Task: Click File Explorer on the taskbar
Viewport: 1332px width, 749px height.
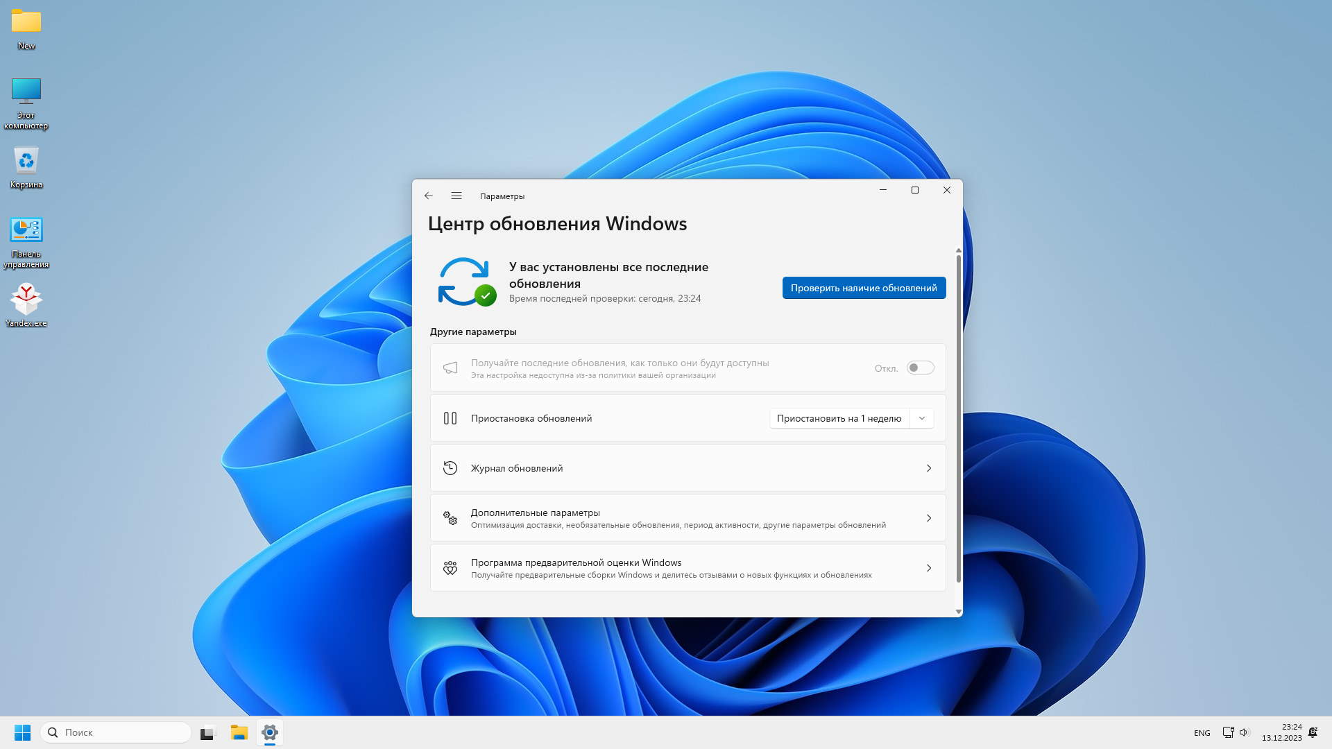Action: [x=239, y=732]
